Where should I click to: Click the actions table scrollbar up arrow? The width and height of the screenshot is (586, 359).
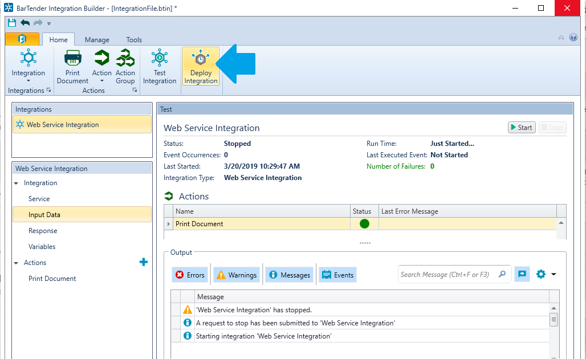(x=561, y=223)
